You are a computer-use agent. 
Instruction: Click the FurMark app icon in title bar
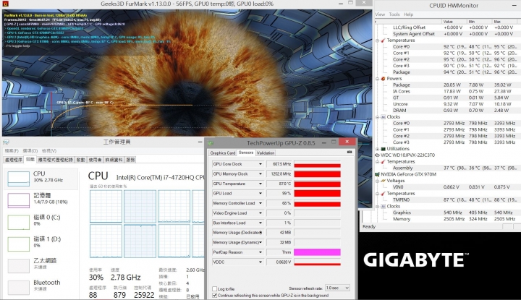pos(5,4)
